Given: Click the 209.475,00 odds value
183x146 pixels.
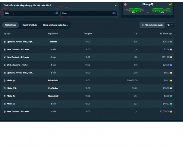Looking at the screenshot, I should click(132, 81).
